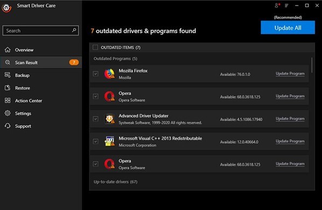The height and width of the screenshot is (210, 322).
Task: Uncheck the Advanced Driver Updater checkbox
Action: [96, 119]
